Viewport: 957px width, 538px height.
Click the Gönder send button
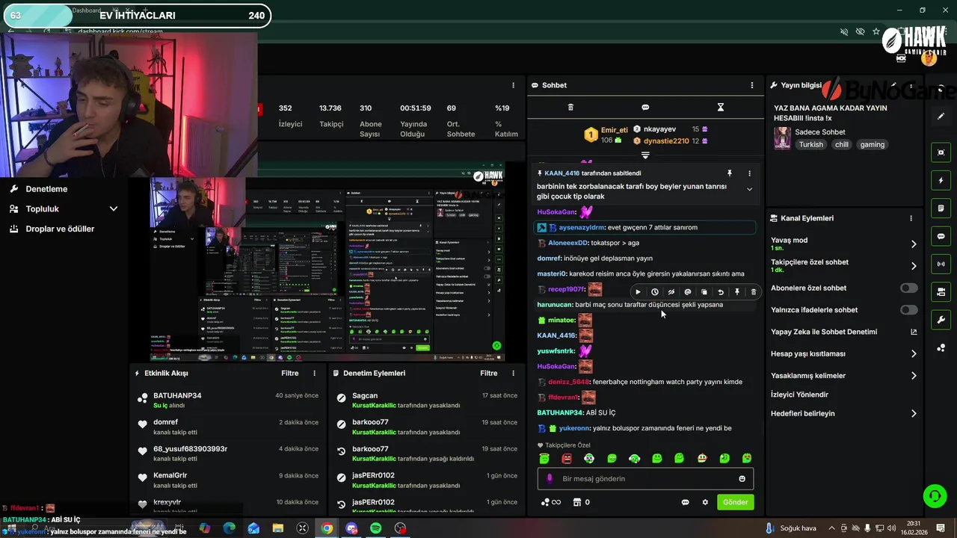[735, 502]
